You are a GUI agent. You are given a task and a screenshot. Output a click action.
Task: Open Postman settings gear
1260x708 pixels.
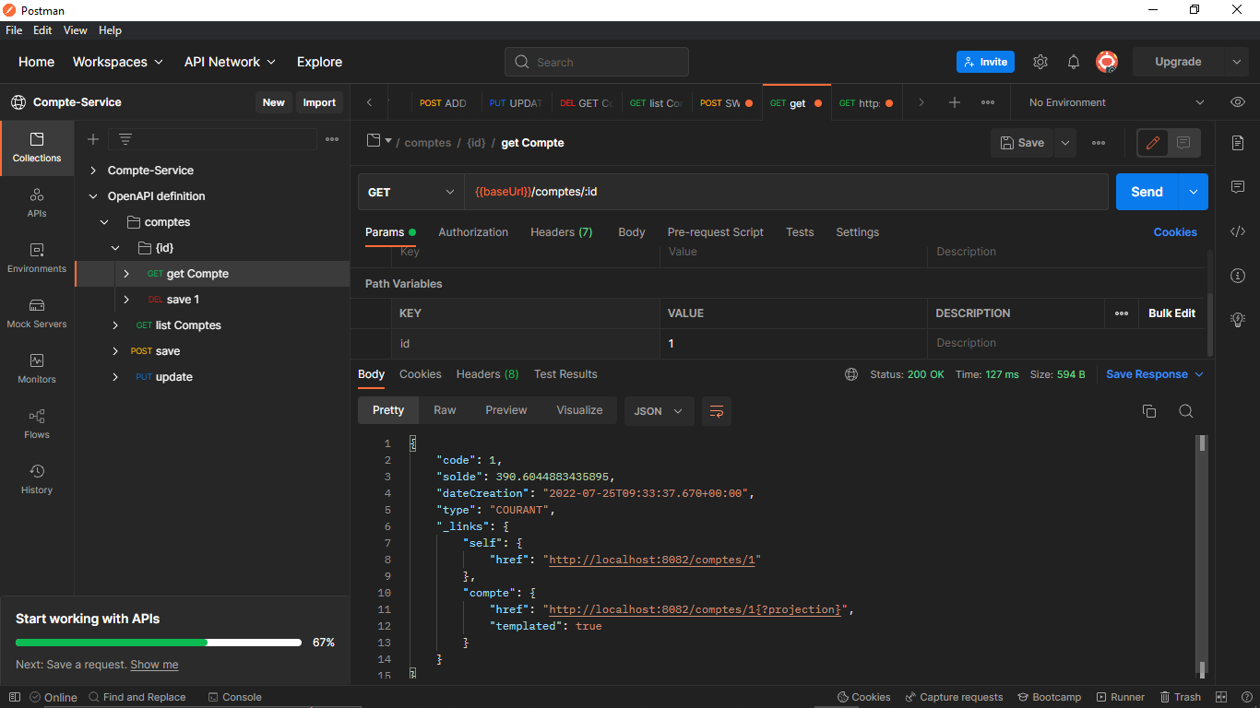click(1040, 61)
